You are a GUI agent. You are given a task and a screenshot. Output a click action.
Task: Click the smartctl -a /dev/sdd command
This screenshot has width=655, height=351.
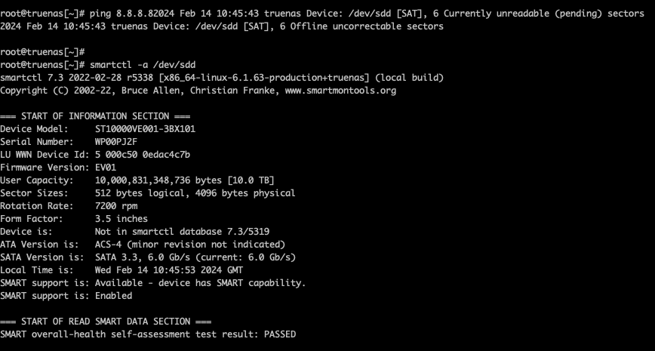(x=143, y=65)
